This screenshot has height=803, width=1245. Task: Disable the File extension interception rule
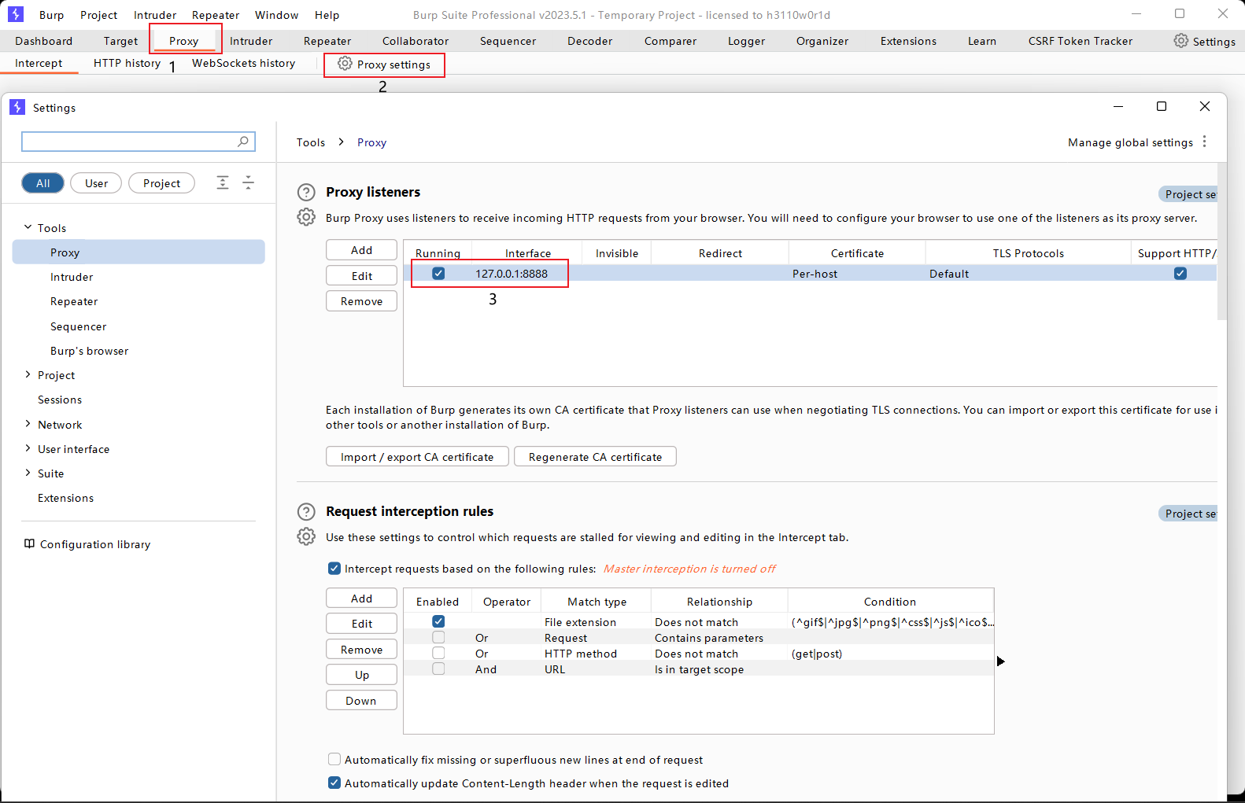(438, 621)
